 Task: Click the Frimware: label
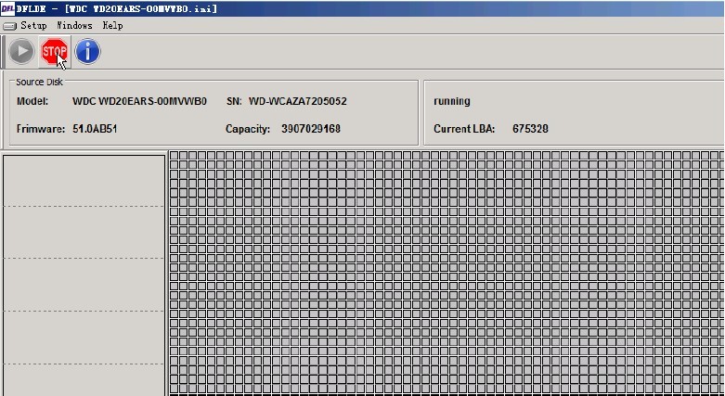click(x=41, y=129)
